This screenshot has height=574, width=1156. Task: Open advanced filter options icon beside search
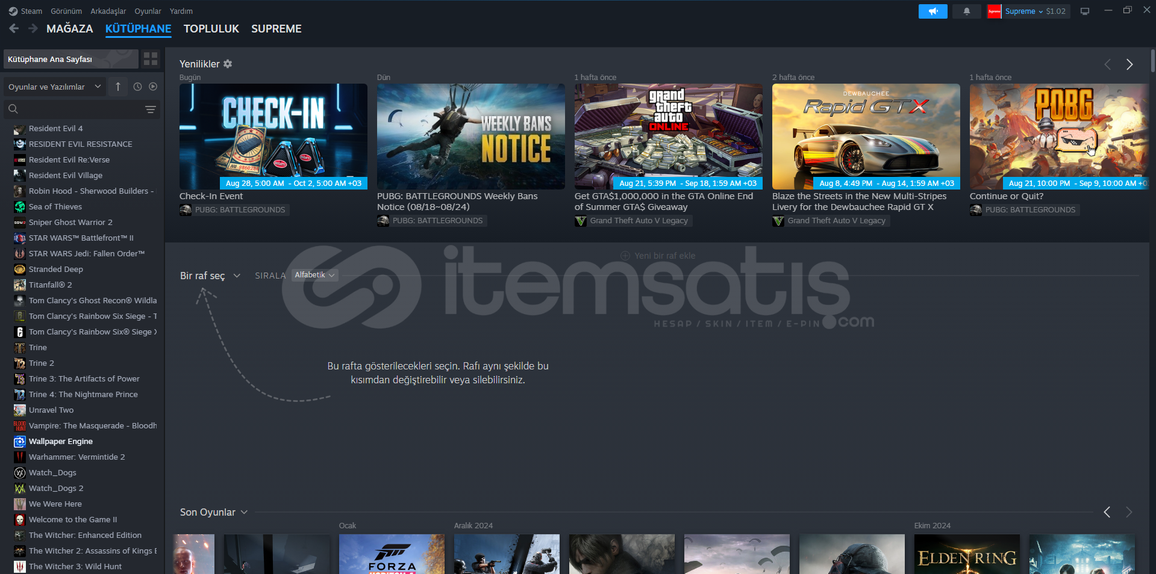[150, 109]
